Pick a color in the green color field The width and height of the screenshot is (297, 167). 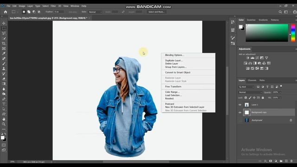pyautogui.click(x=267, y=33)
